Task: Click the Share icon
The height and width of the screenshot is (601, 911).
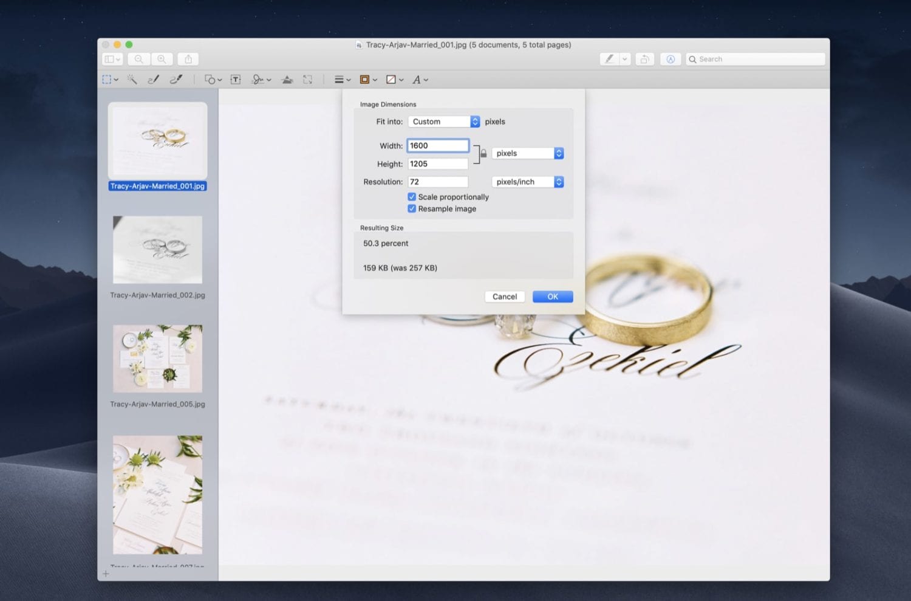Action: tap(188, 59)
